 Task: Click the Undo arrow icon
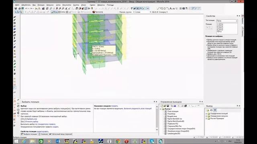pos(26,8)
